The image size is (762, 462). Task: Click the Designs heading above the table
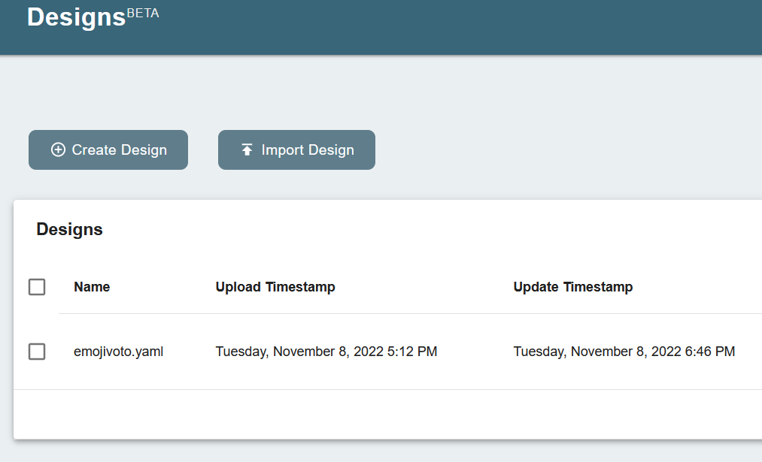pyautogui.click(x=69, y=229)
